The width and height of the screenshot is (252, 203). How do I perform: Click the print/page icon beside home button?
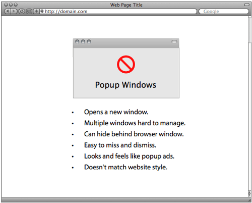coord(29,12)
